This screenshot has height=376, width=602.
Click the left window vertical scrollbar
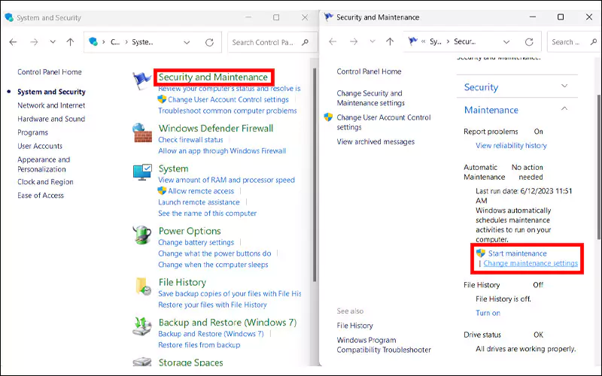click(x=315, y=174)
